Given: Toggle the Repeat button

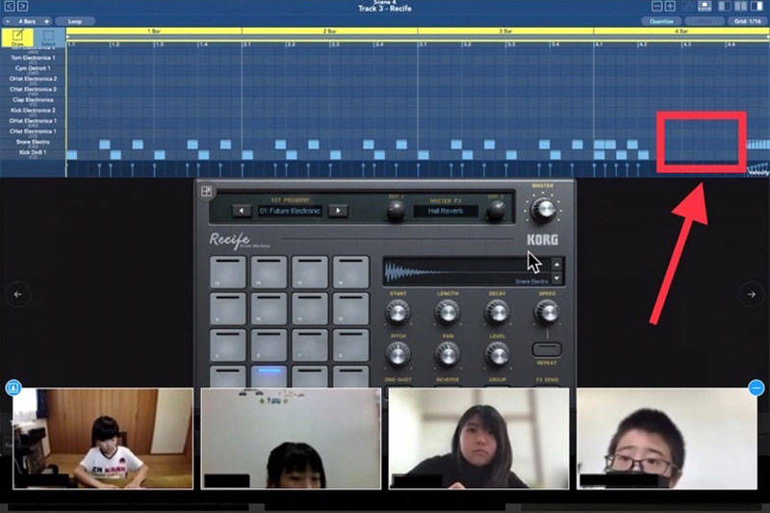Looking at the screenshot, I should coord(547,350).
